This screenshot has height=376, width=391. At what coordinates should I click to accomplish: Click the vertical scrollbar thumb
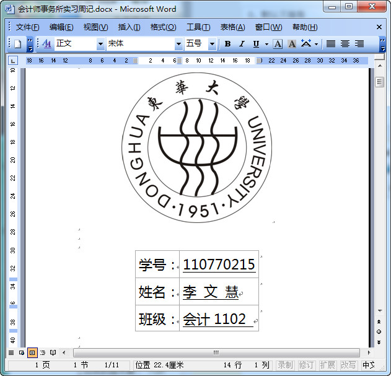tap(379, 82)
